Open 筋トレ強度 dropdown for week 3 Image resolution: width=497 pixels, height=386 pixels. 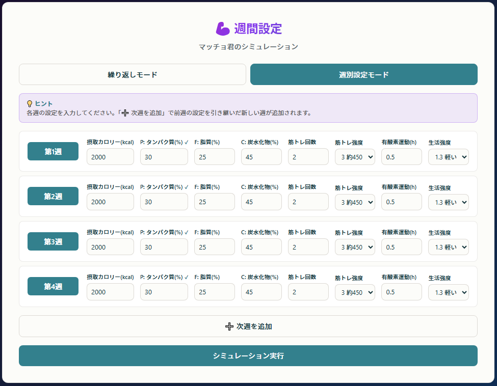pos(355,247)
